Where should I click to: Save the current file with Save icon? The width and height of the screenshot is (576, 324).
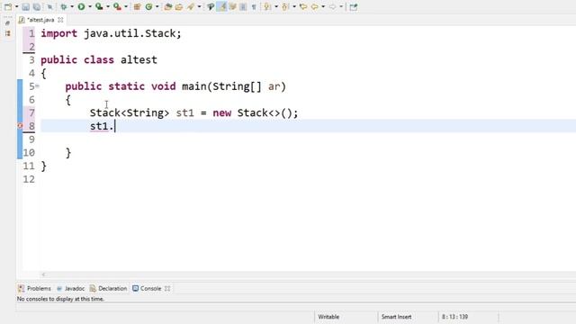pos(25,6)
